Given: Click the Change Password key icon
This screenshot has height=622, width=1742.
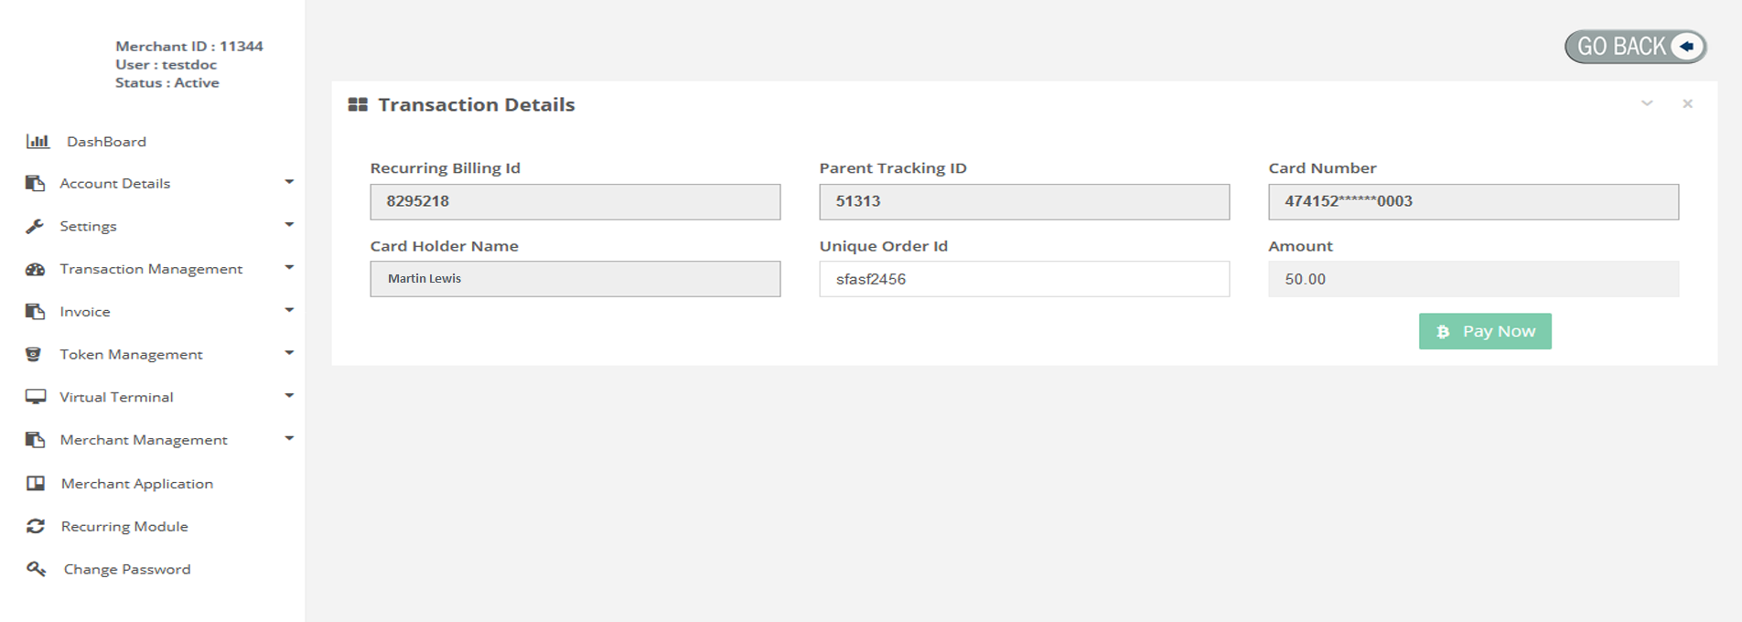Looking at the screenshot, I should coord(36,569).
